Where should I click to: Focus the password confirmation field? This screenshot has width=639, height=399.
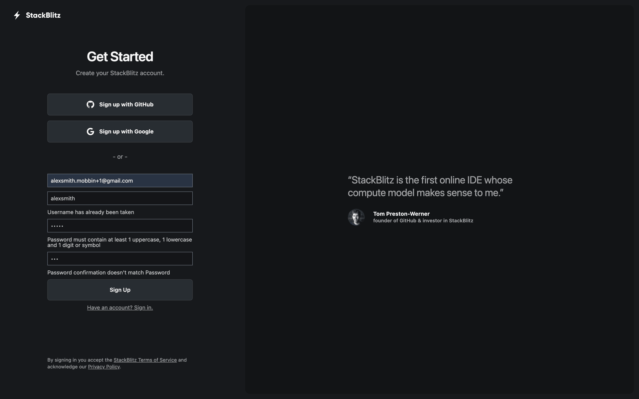coord(120,259)
